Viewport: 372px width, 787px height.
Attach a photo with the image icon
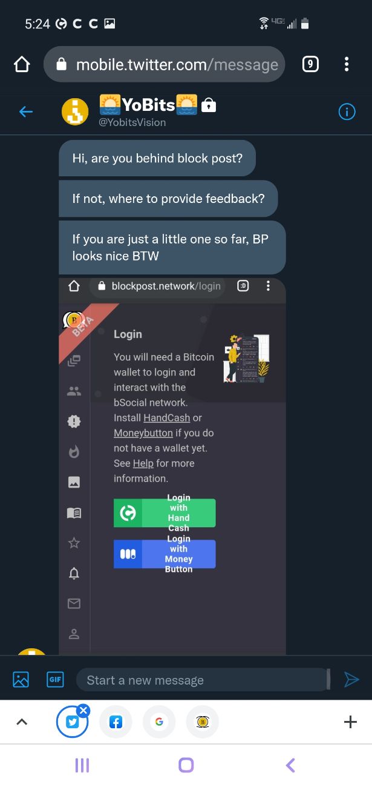click(21, 680)
